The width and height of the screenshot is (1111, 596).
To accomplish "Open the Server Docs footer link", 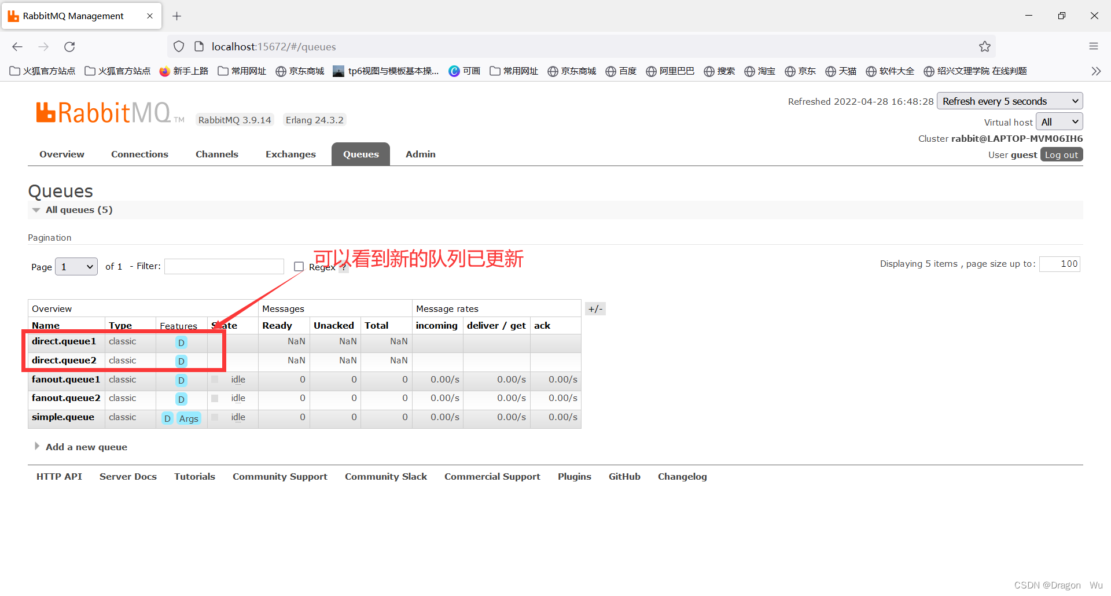I will [x=128, y=476].
